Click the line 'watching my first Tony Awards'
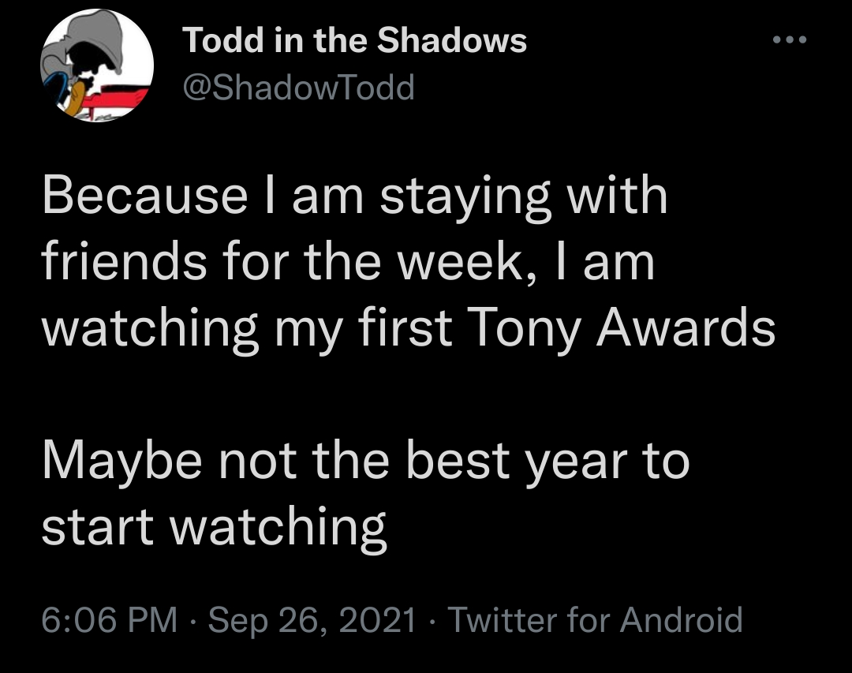The image size is (852, 673). point(409,330)
